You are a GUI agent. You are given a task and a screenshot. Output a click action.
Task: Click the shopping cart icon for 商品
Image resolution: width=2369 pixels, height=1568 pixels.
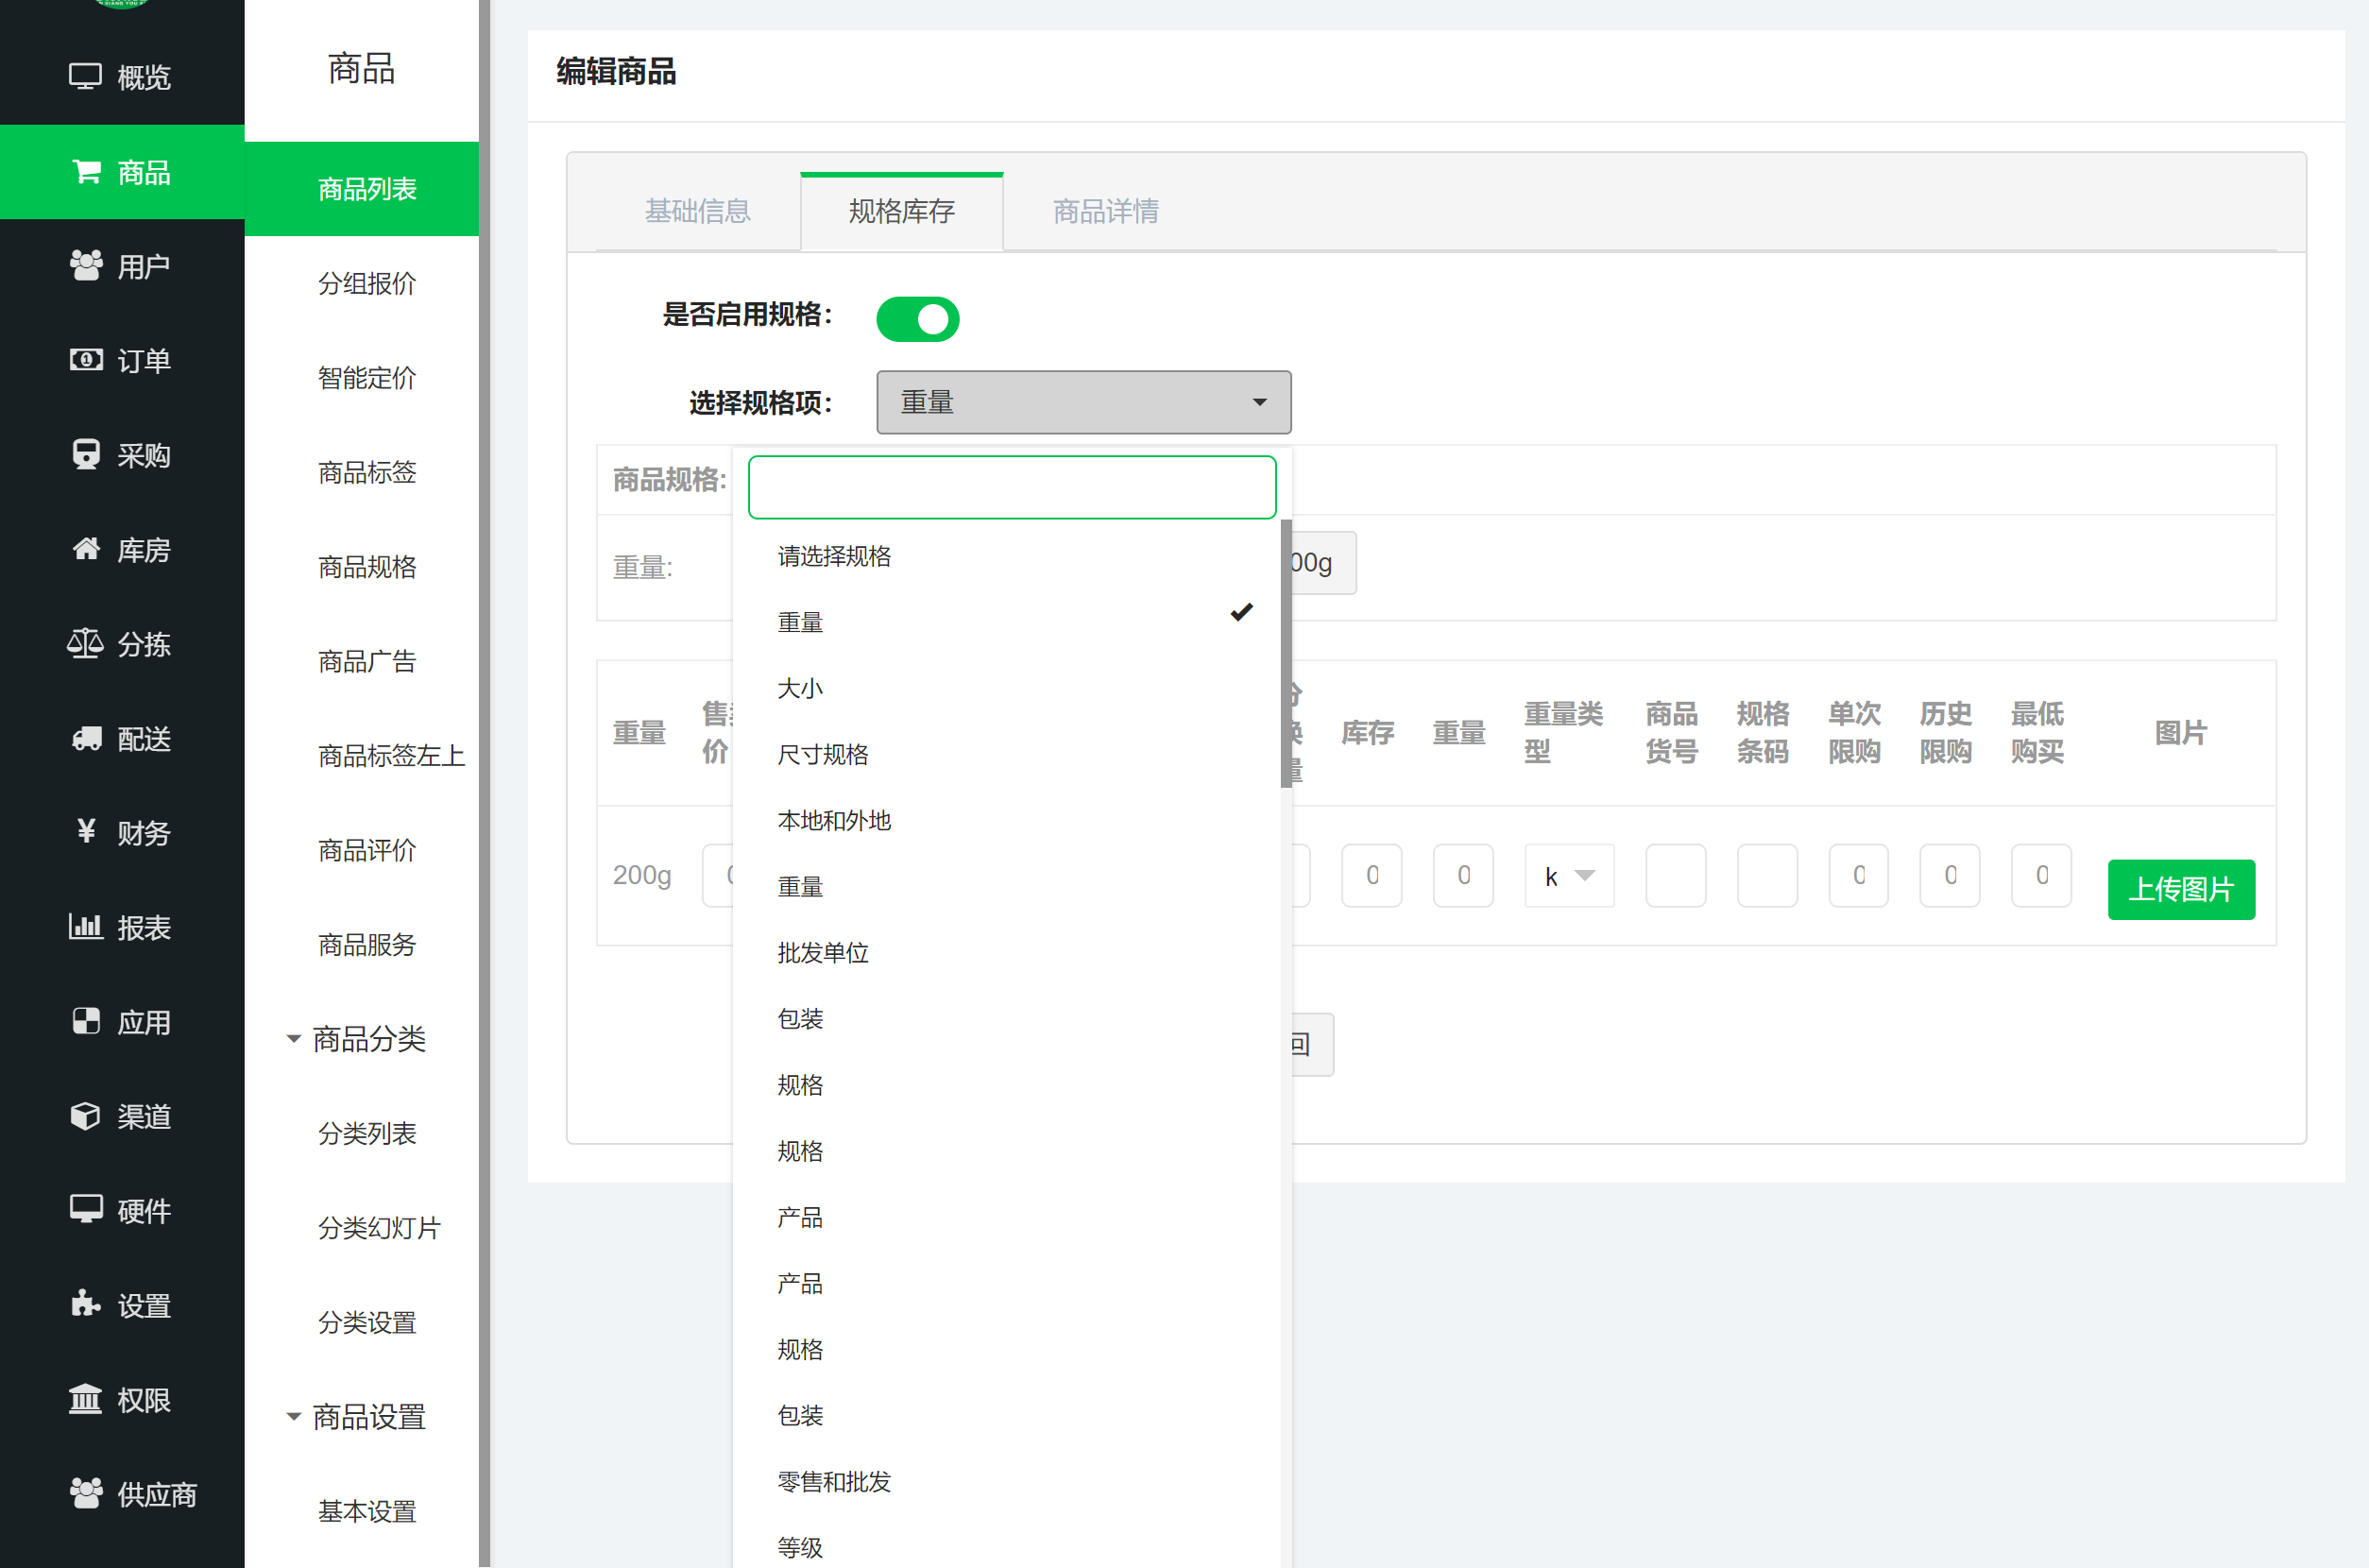pyautogui.click(x=86, y=172)
